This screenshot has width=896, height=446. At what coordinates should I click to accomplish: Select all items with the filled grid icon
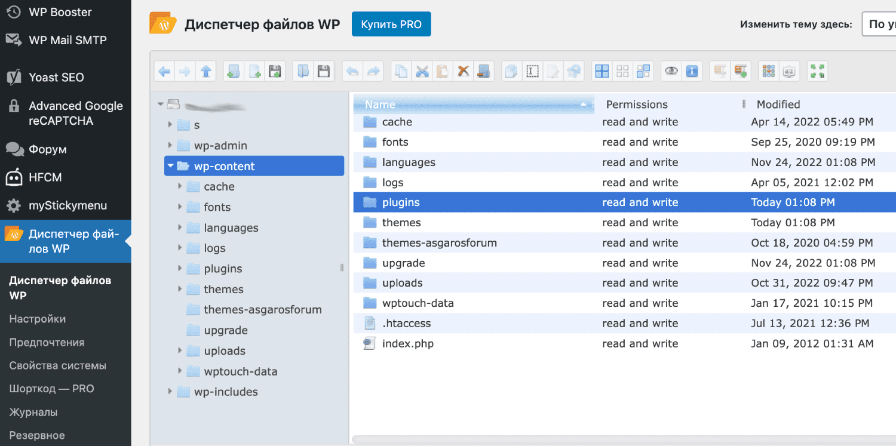(602, 72)
